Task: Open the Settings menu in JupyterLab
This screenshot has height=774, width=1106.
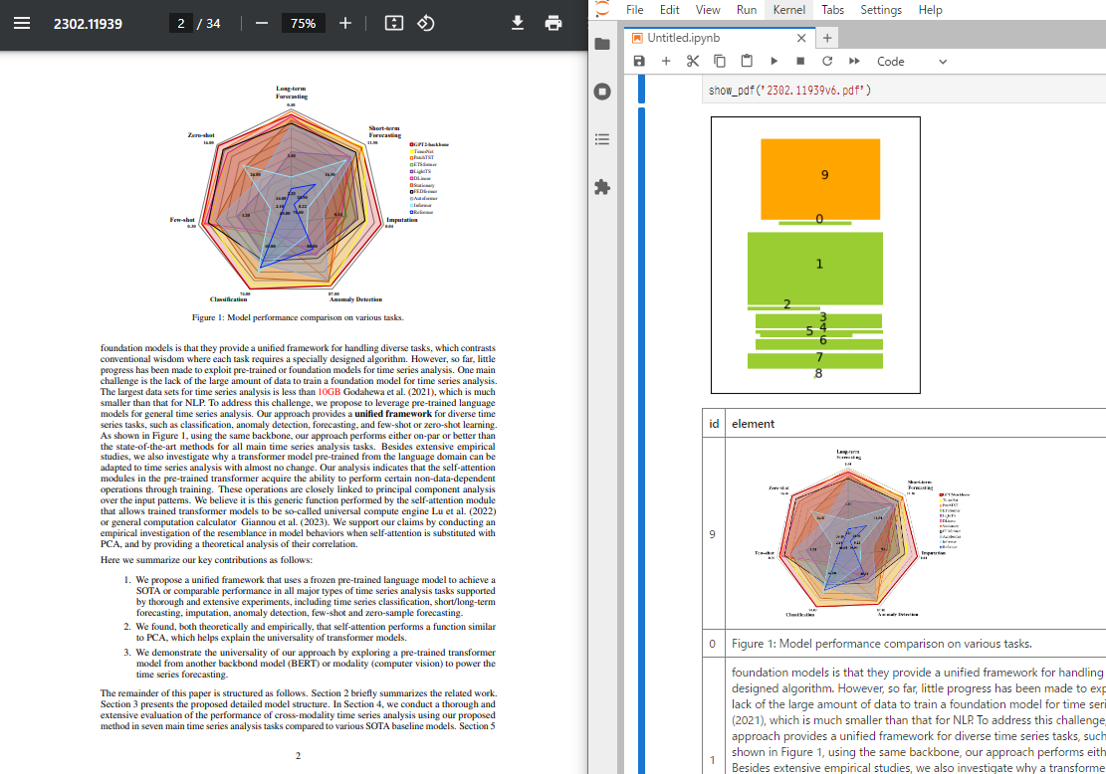Action: pos(881,10)
